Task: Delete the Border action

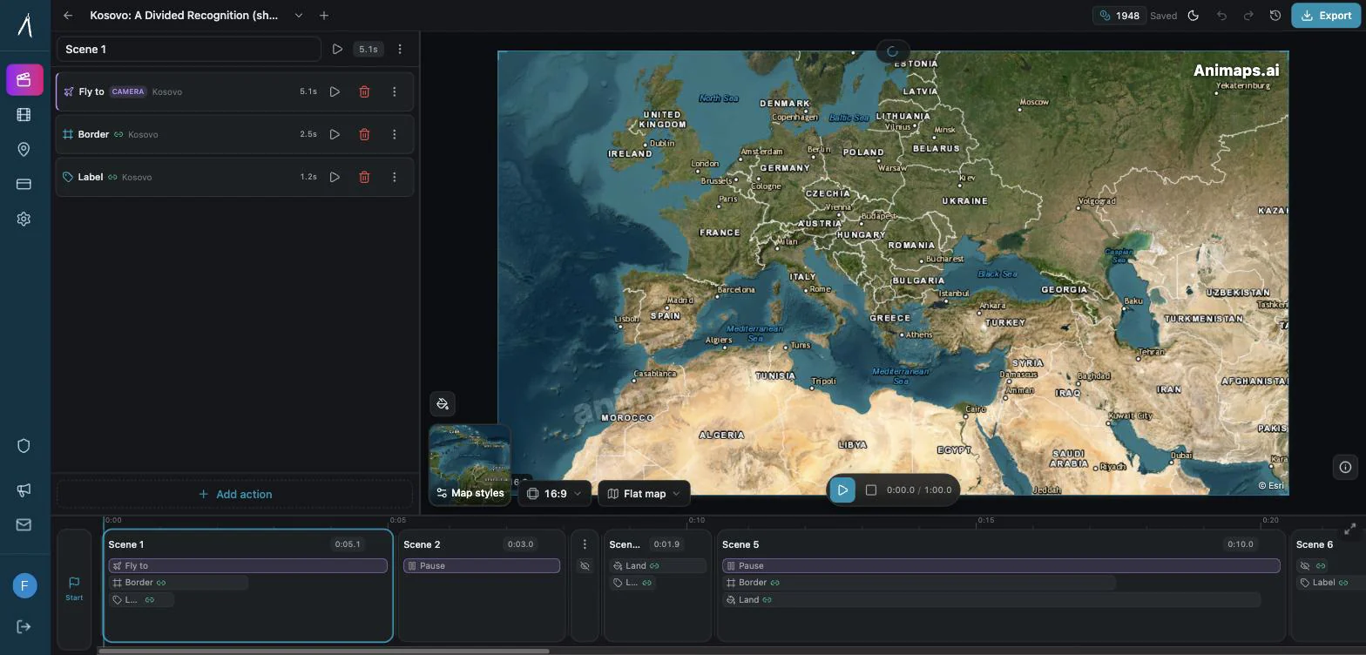Action: (364, 134)
